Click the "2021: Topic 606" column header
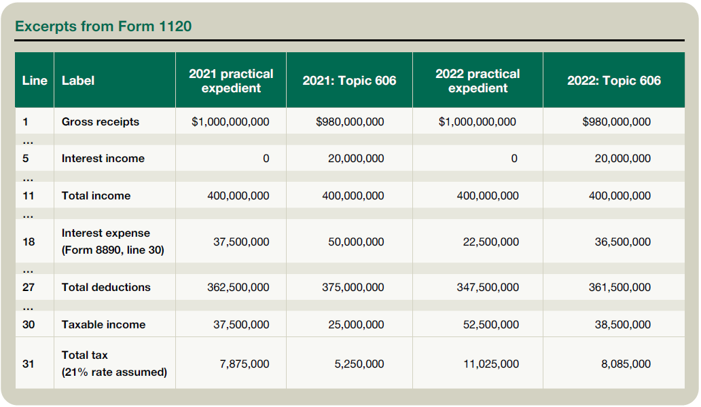Screen dimensions: 701x407 tap(349, 81)
